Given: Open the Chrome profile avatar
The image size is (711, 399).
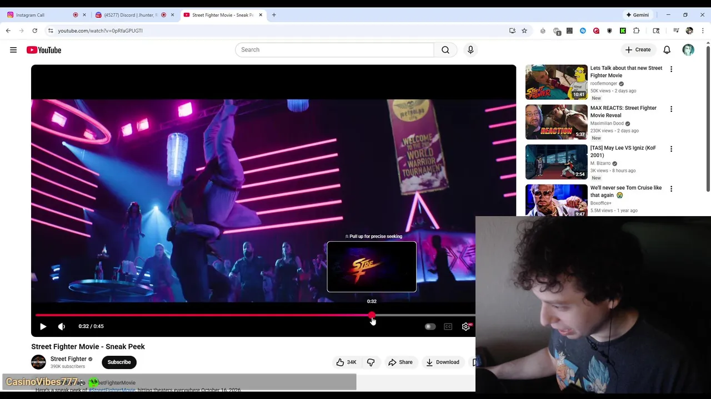Looking at the screenshot, I should tap(689, 30).
